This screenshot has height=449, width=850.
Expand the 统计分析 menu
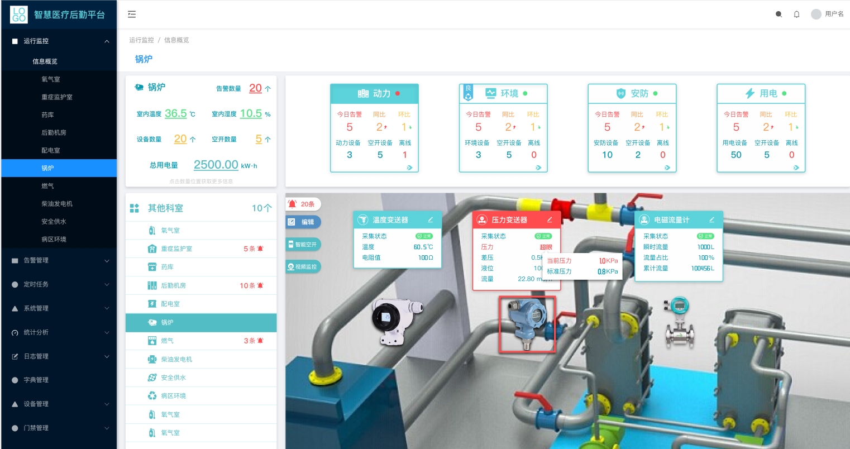[59, 332]
